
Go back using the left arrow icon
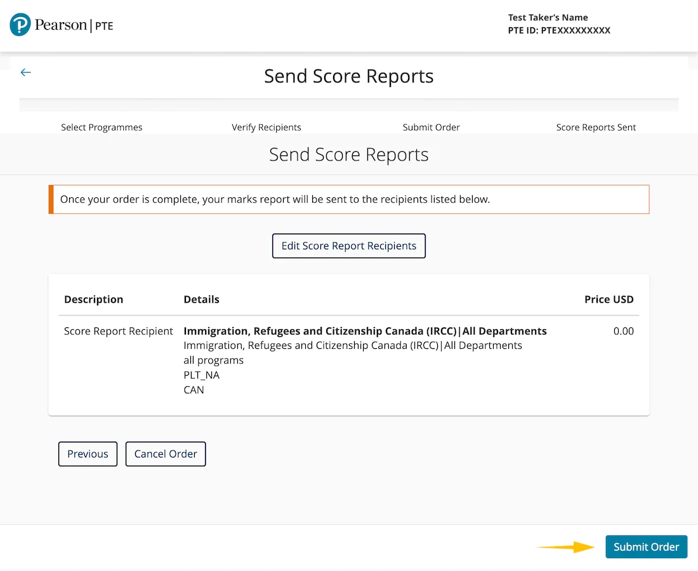(x=26, y=72)
